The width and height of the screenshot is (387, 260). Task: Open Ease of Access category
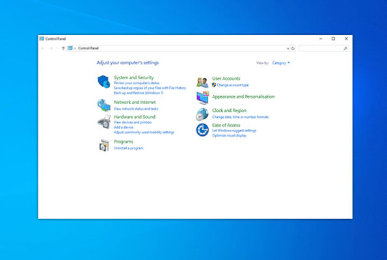(226, 125)
